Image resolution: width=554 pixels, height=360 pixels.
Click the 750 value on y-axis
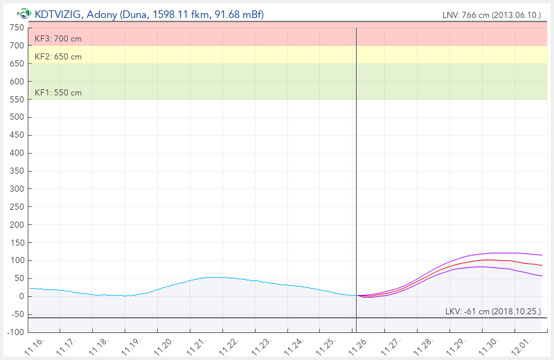click(16, 28)
